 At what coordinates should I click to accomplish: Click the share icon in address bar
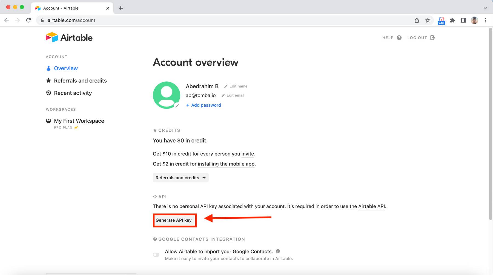coord(417,20)
